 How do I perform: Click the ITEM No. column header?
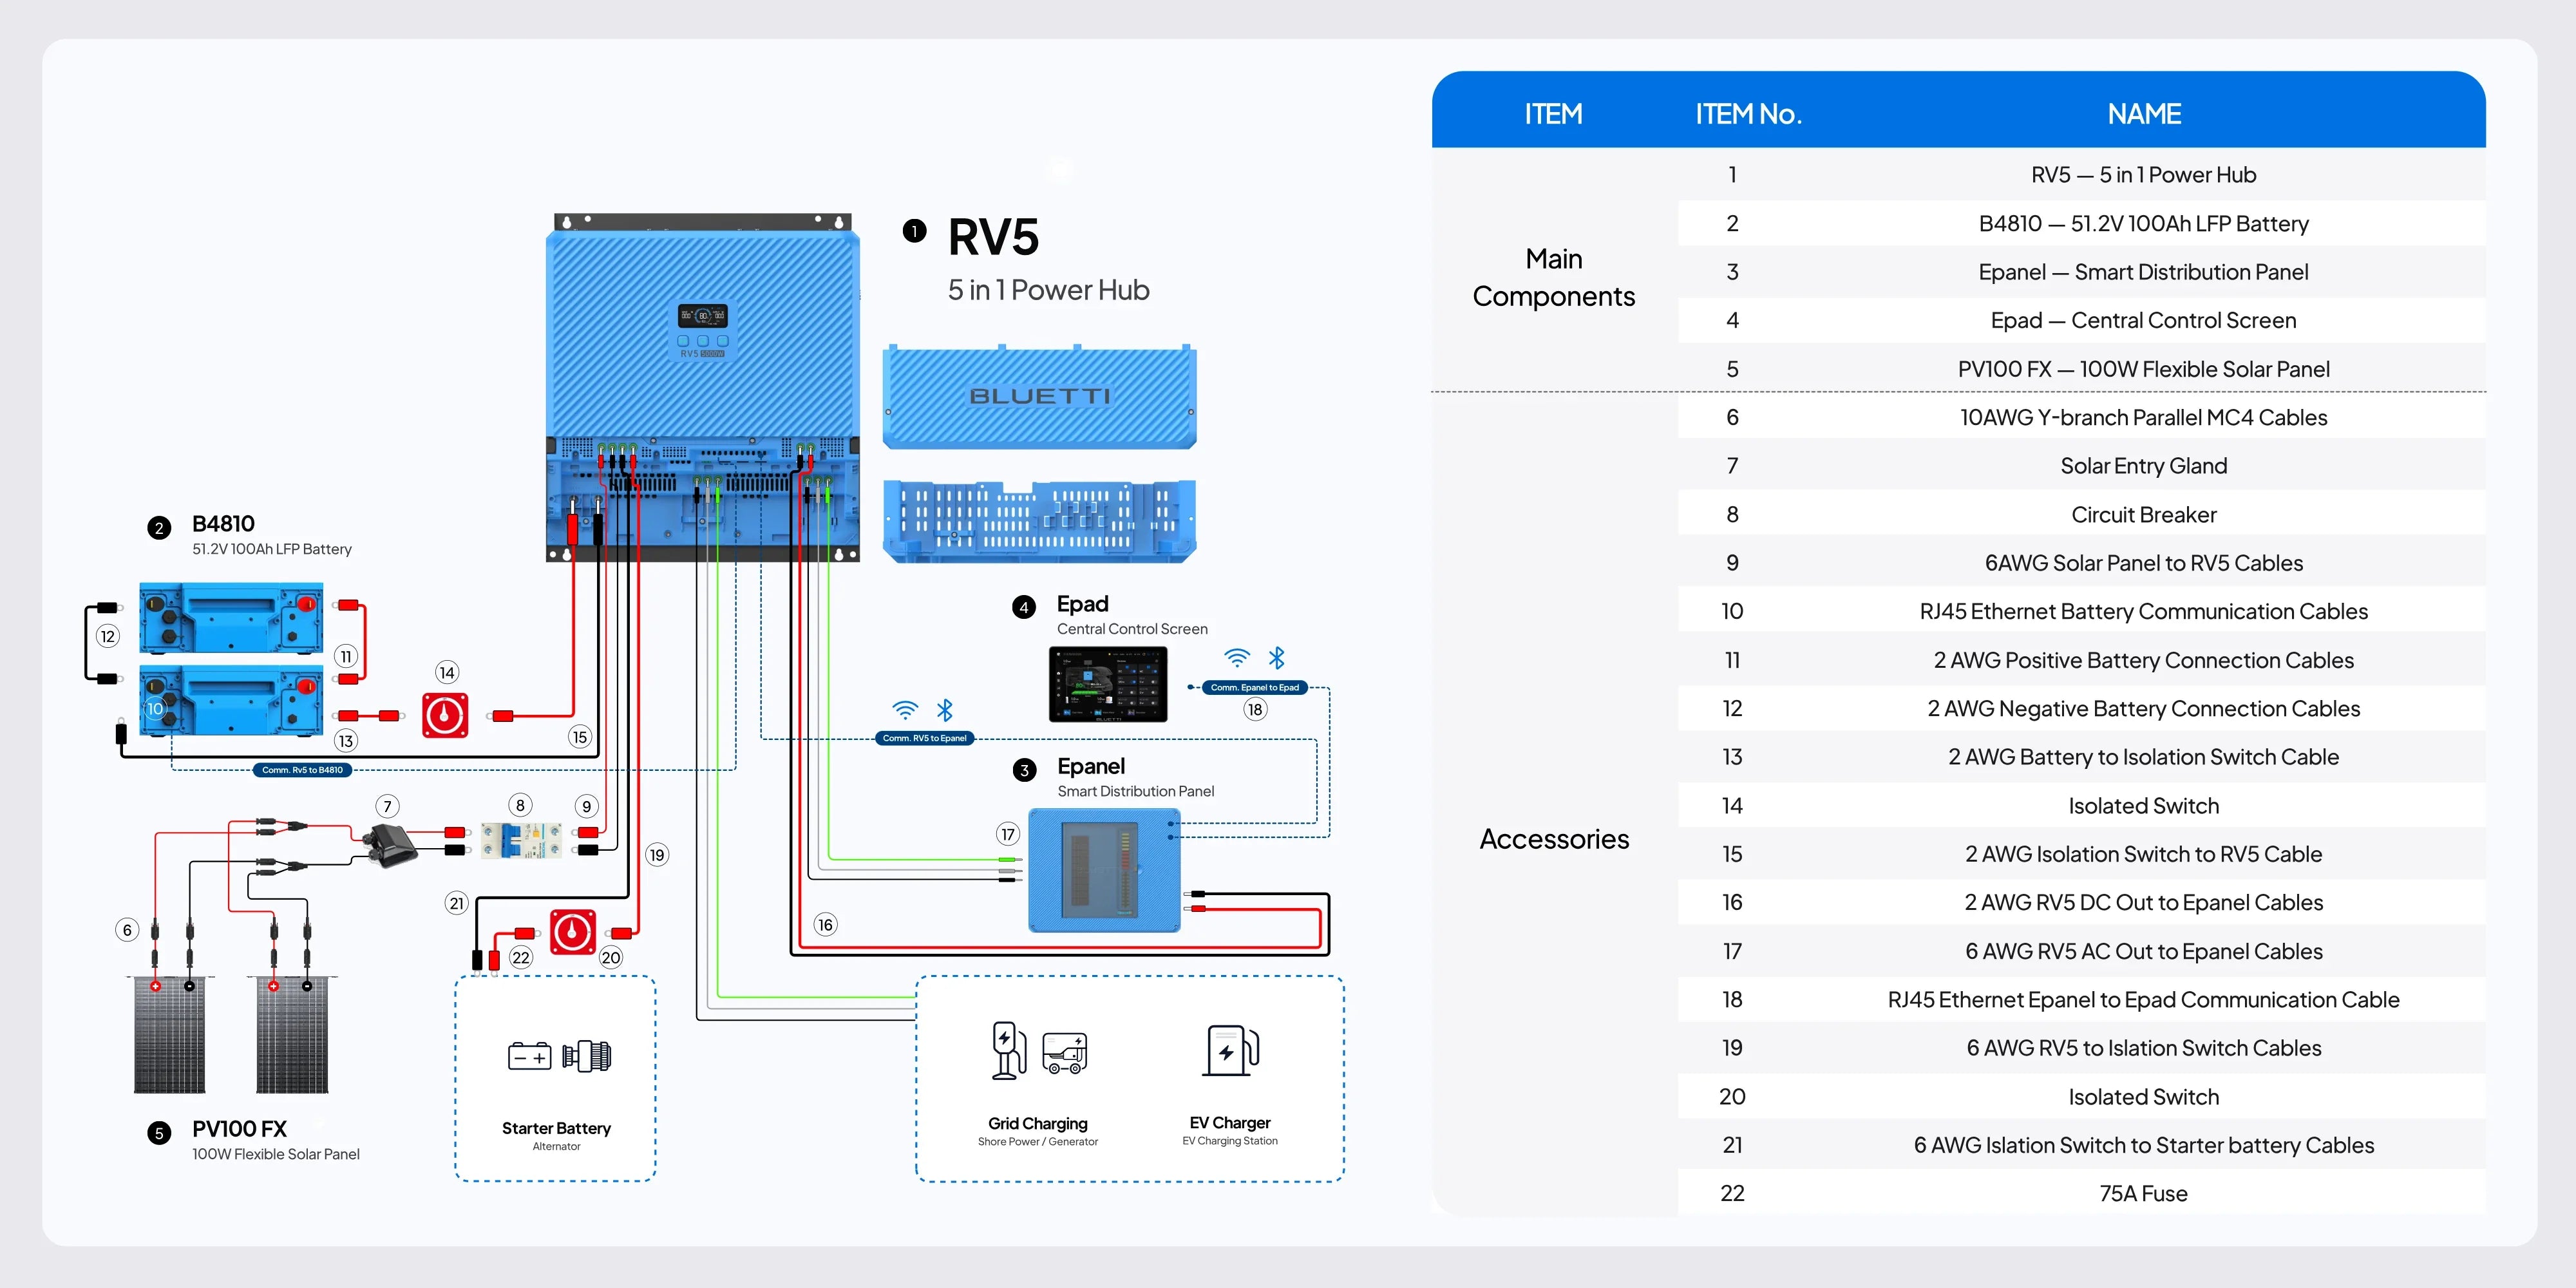1748,114
